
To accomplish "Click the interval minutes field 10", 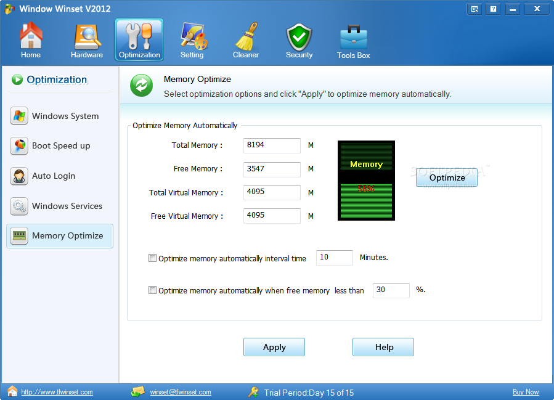I will pyautogui.click(x=335, y=258).
